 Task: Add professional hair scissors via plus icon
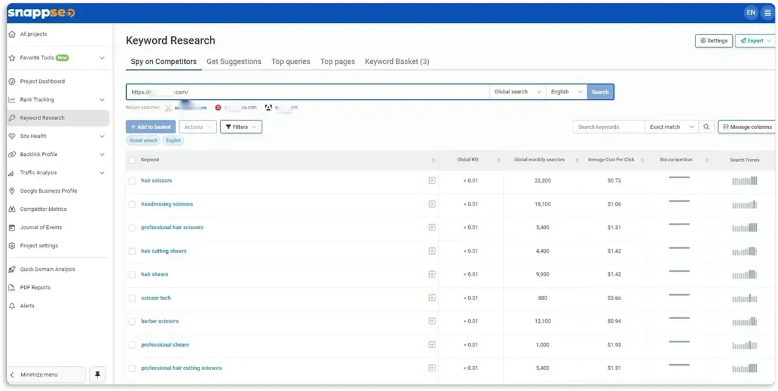click(x=431, y=227)
